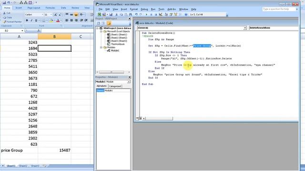Apply Fill Color bucket in Excel ribbon
Image resolution: width=305 pixels, height=171 pixels.
coord(51,20)
